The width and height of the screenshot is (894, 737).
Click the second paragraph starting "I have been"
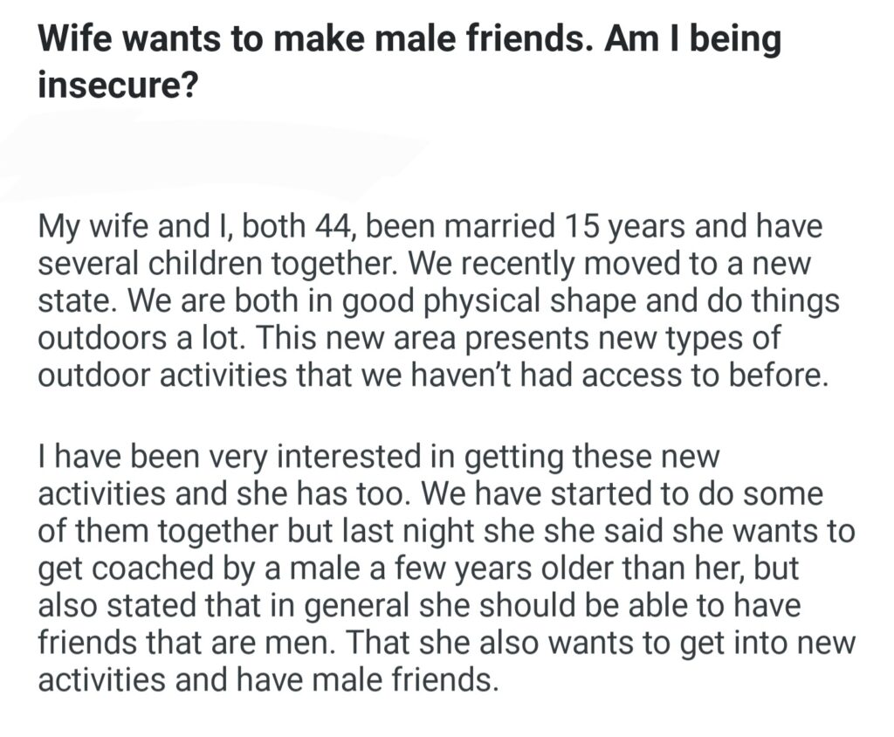[445, 568]
